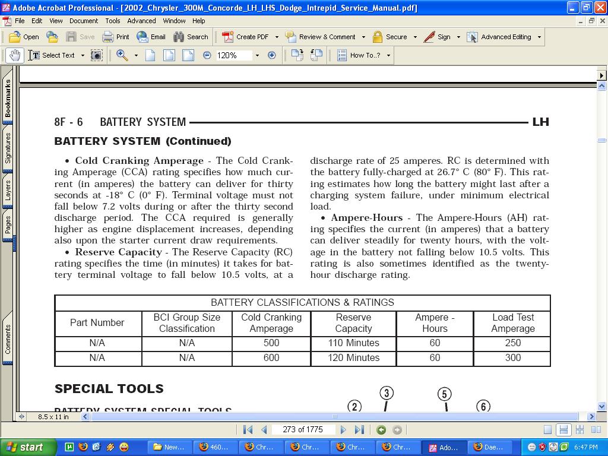Click the Advanced Editing toolbar icon
The image size is (608, 456).
point(472,37)
